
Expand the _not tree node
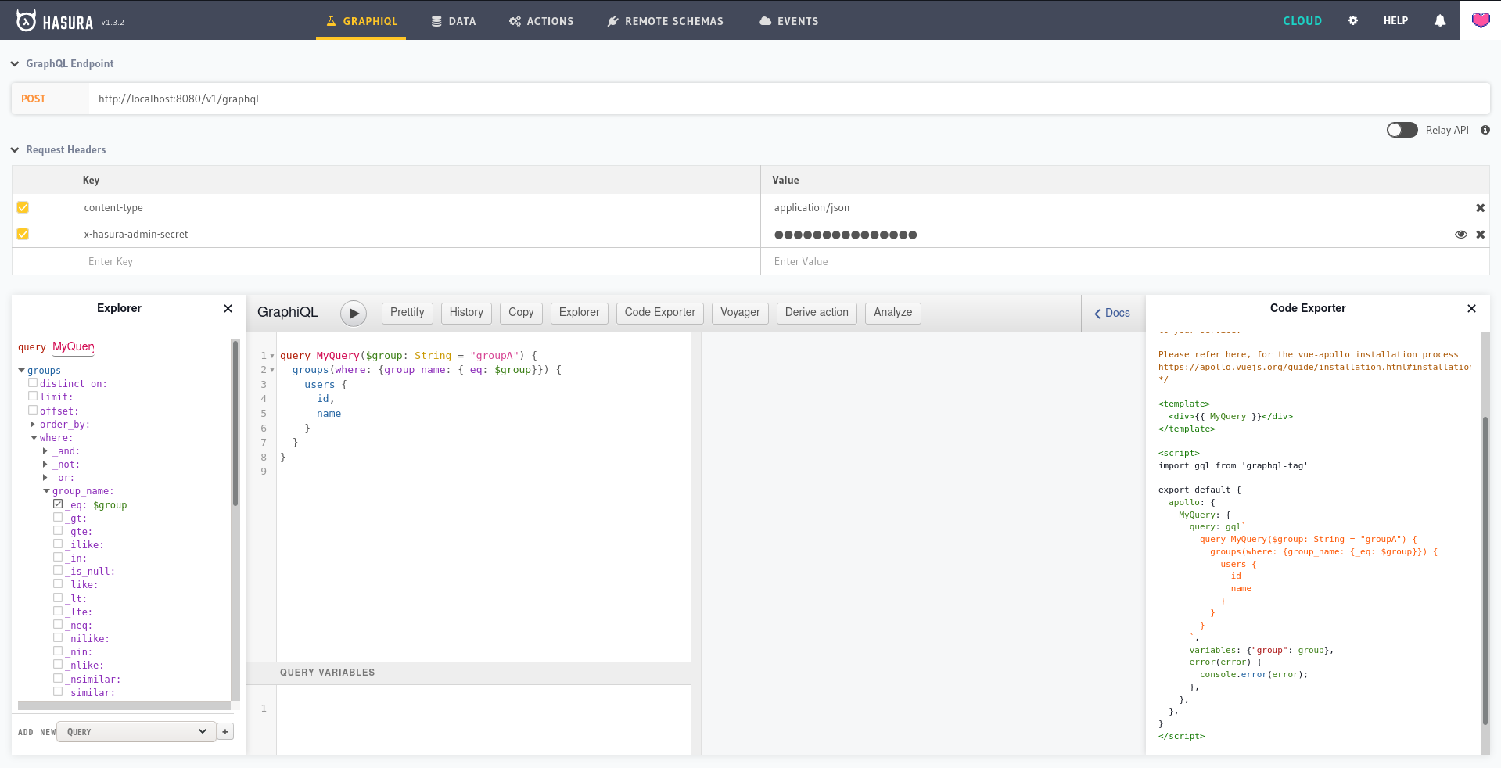45,465
